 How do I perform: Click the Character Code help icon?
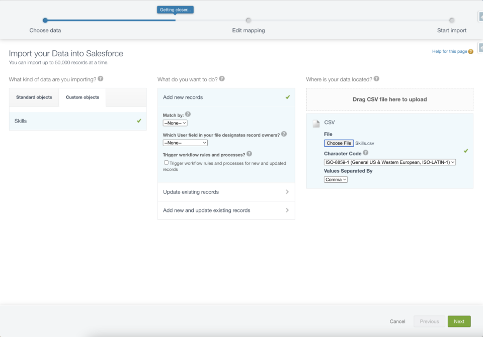pyautogui.click(x=366, y=153)
